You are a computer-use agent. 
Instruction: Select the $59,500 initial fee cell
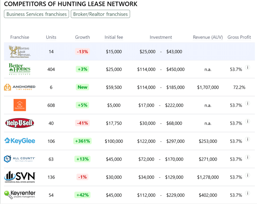[114, 87]
